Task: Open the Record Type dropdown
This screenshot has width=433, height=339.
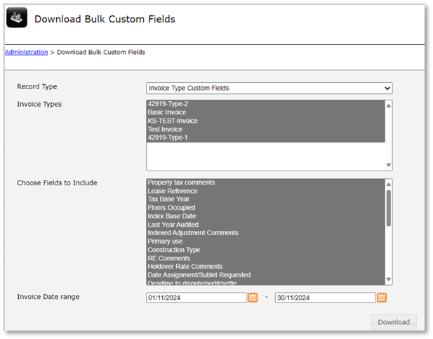Action: pyautogui.click(x=269, y=88)
